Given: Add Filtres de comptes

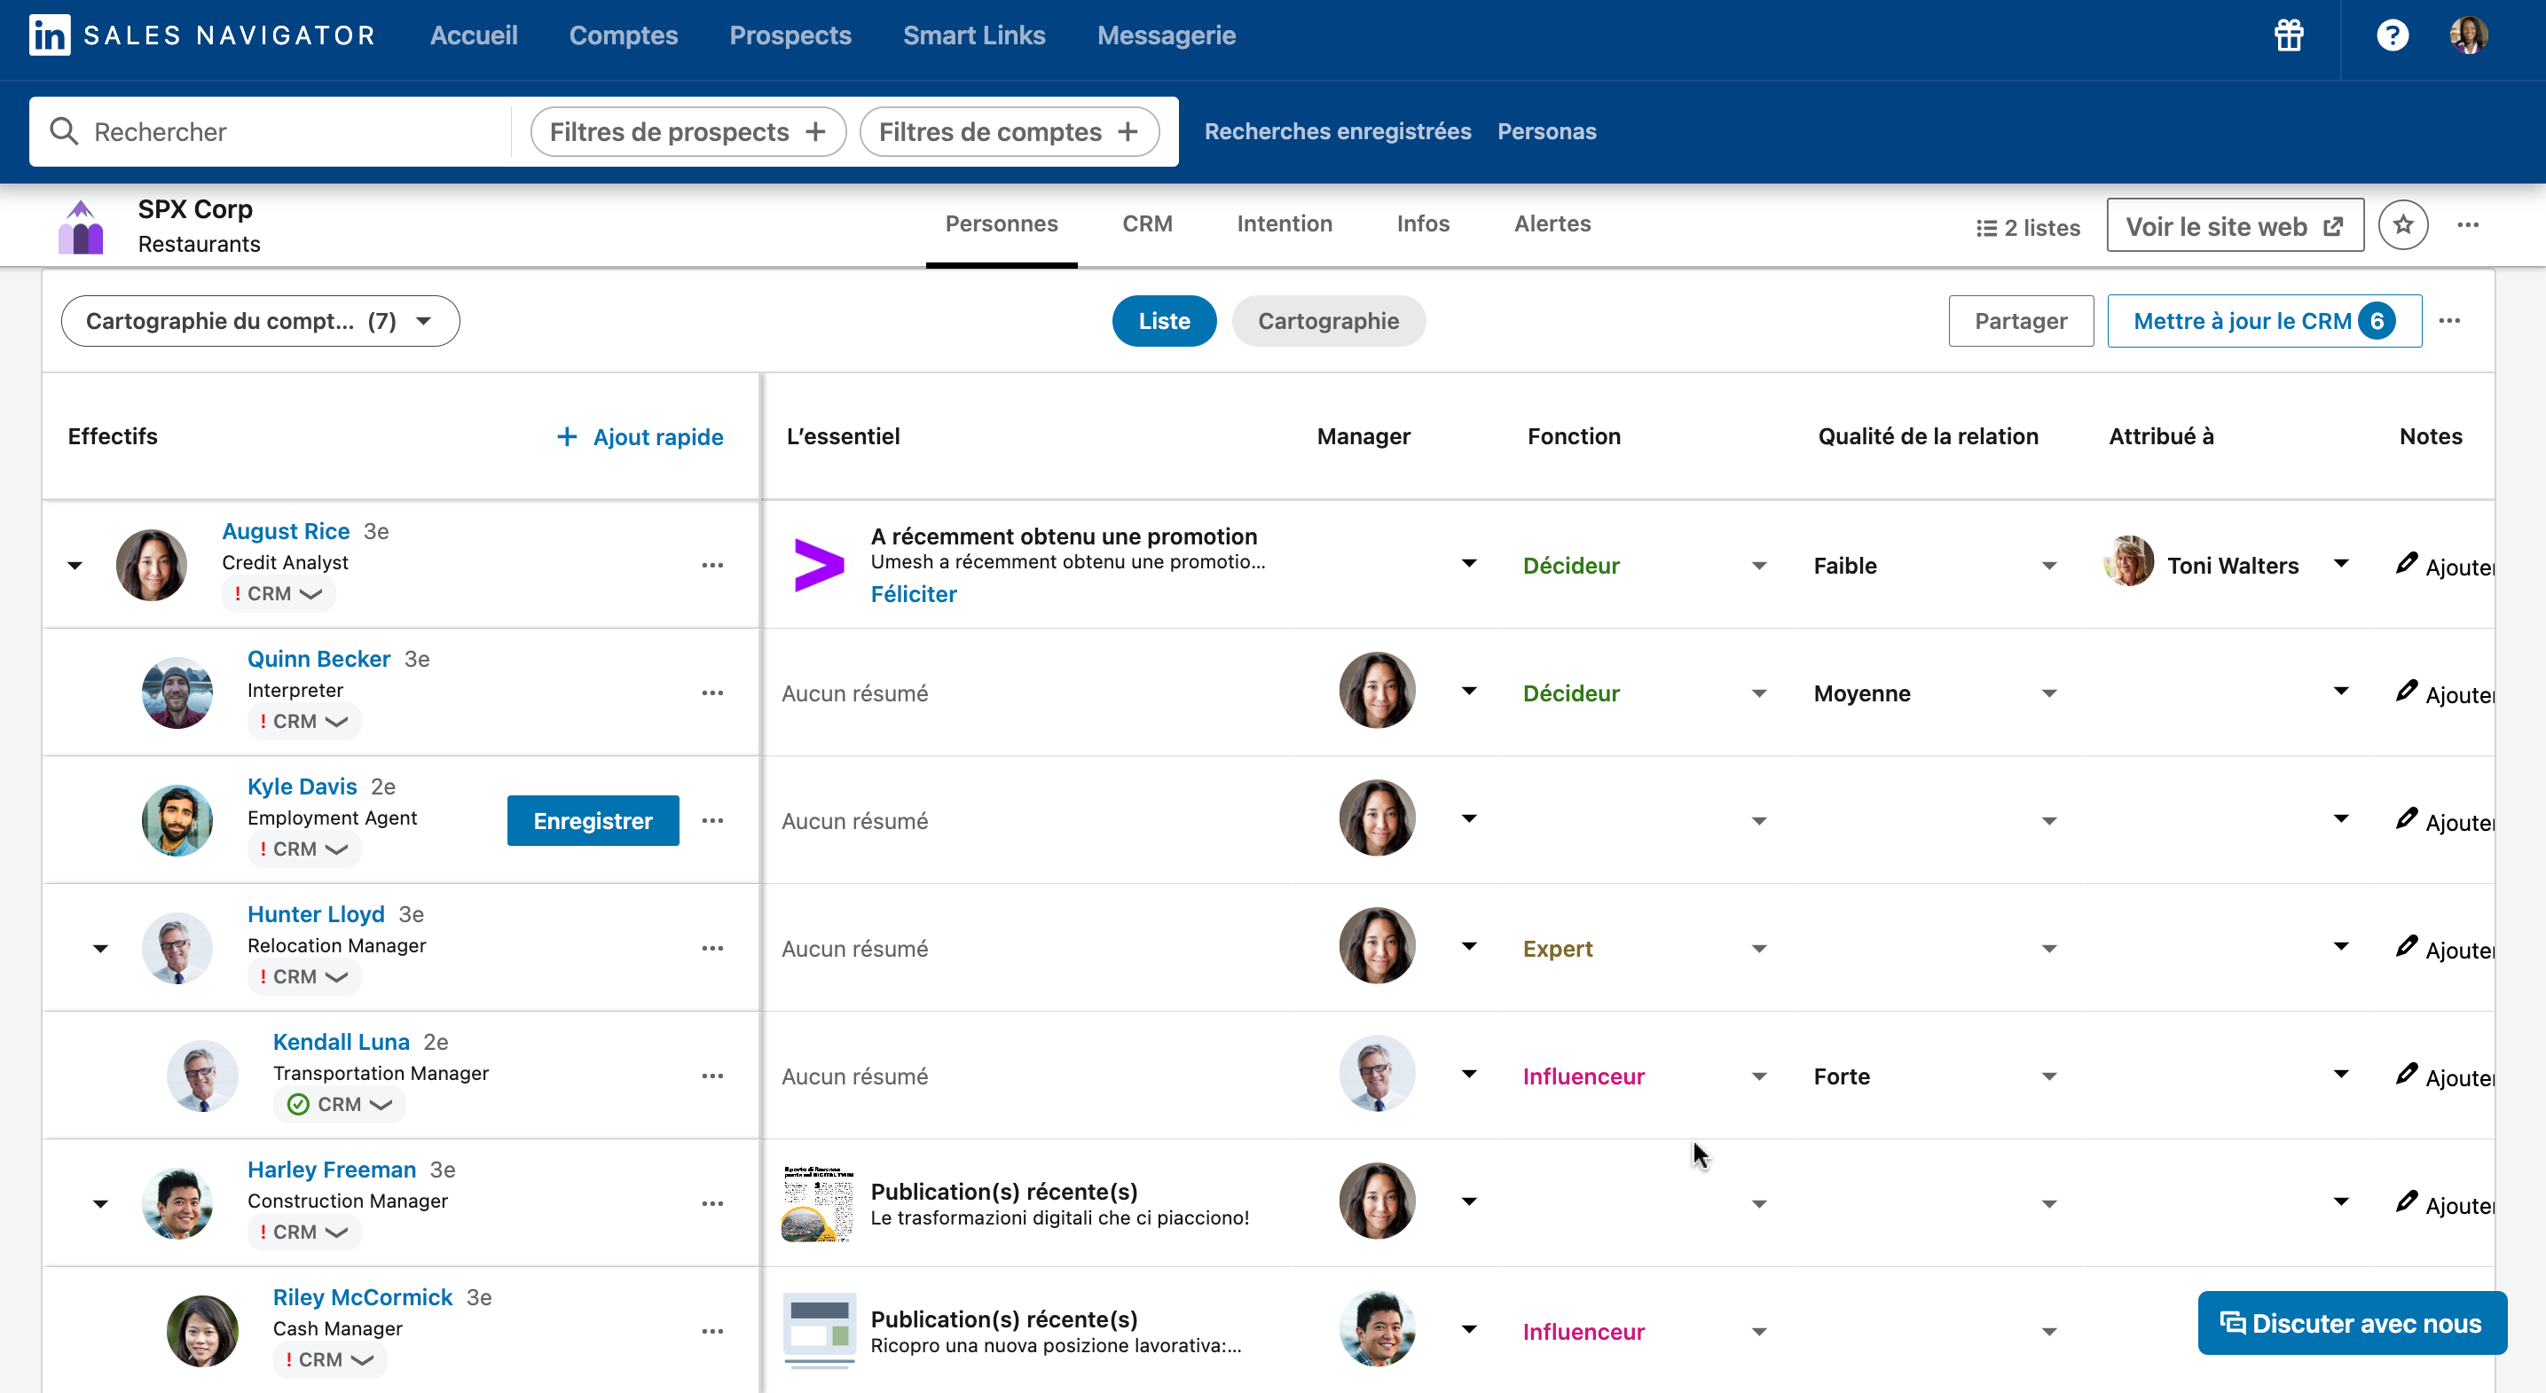Looking at the screenshot, I should pyautogui.click(x=1010, y=131).
